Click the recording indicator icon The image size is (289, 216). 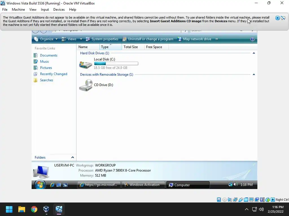click(257, 200)
